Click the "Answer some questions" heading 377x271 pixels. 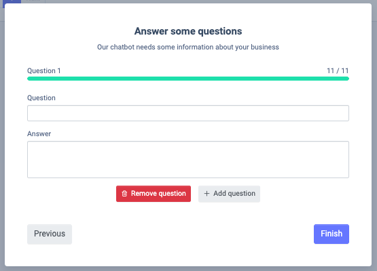point(188,31)
